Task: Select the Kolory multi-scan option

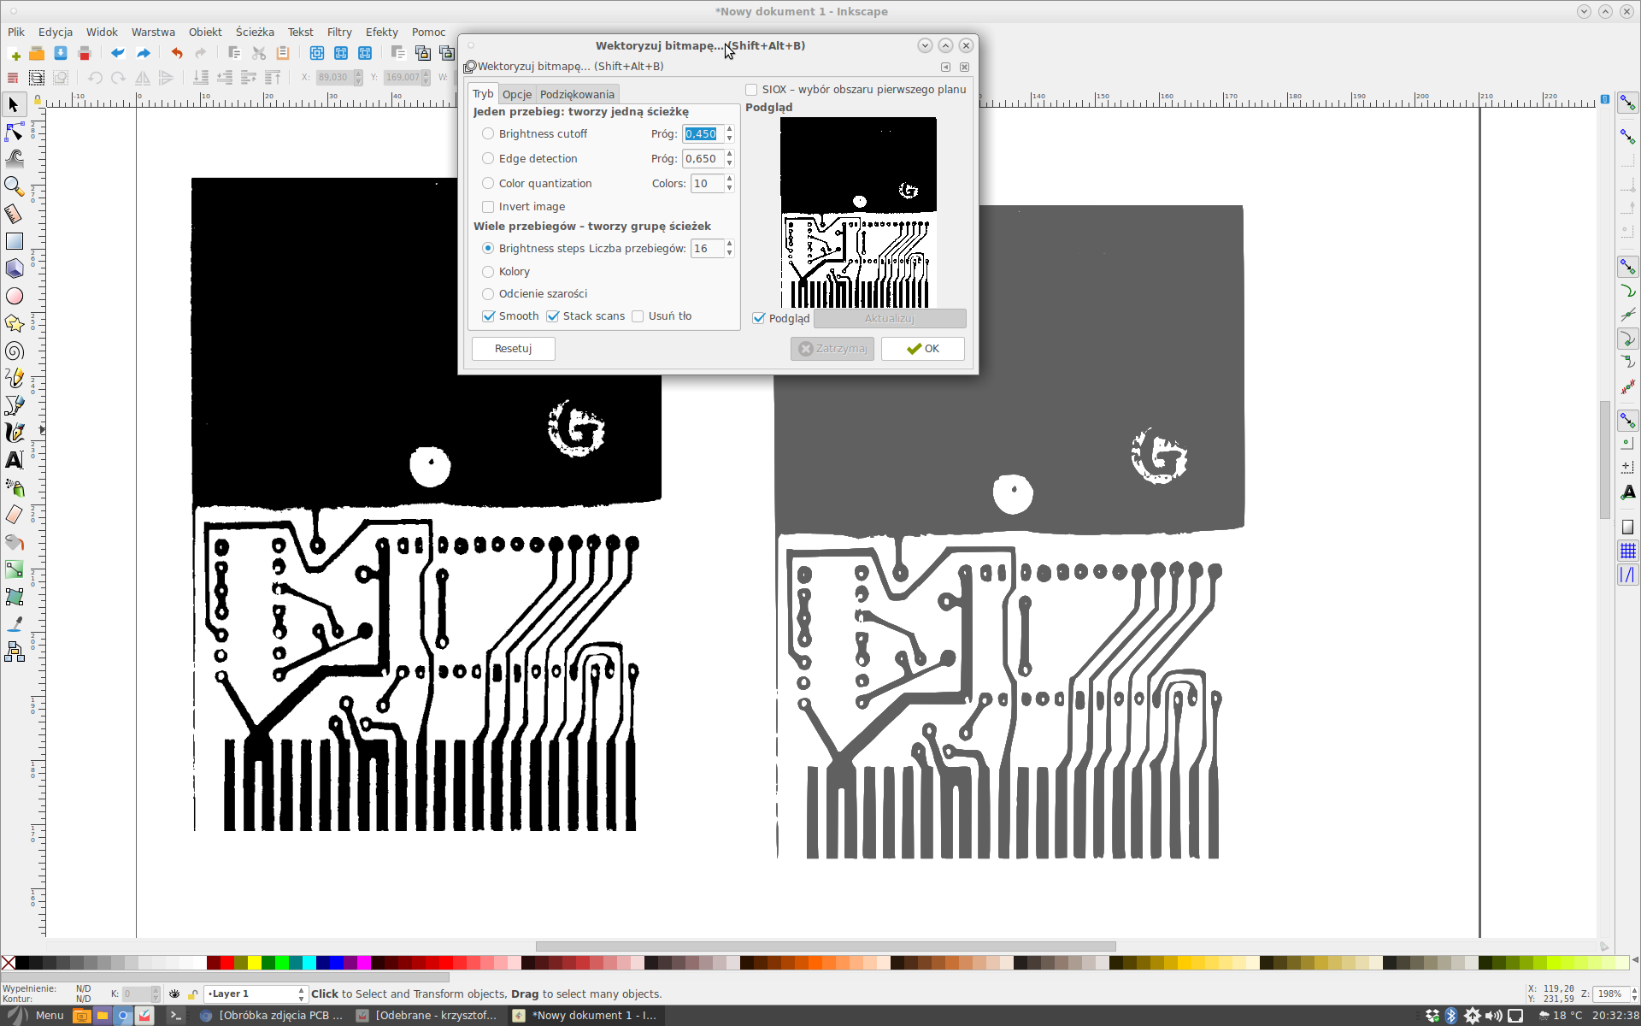Action: (488, 272)
